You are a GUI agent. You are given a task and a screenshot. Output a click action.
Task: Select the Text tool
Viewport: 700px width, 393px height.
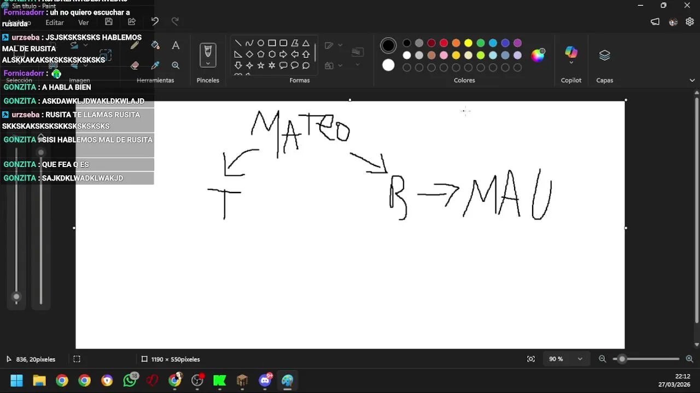pyautogui.click(x=176, y=45)
